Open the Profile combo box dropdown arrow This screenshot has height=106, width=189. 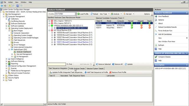click(76, 14)
